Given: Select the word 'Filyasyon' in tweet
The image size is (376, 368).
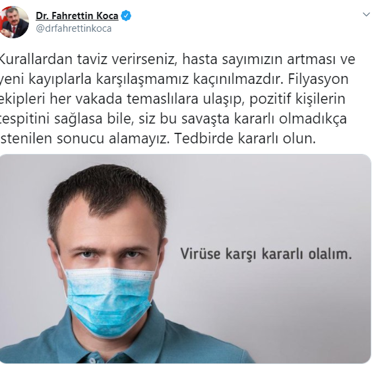Looking at the screenshot, I should pos(318,79).
